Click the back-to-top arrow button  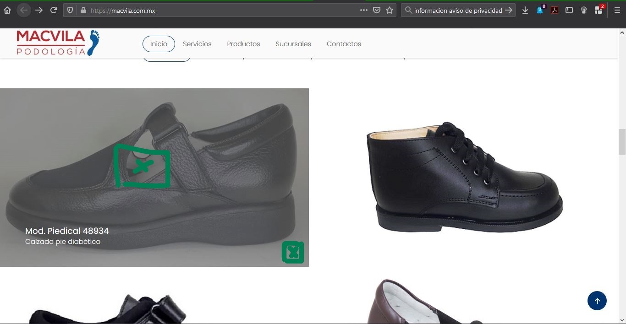597,301
